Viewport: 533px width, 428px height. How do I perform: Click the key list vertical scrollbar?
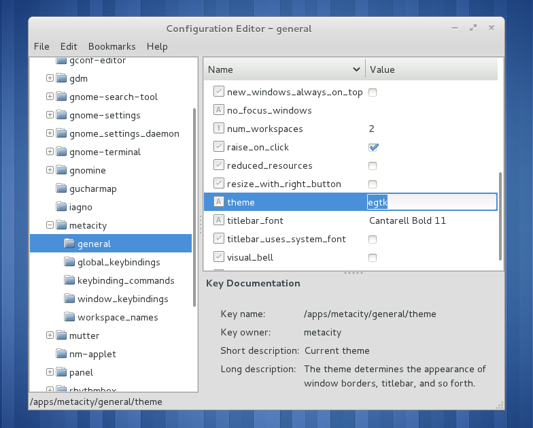500,216
